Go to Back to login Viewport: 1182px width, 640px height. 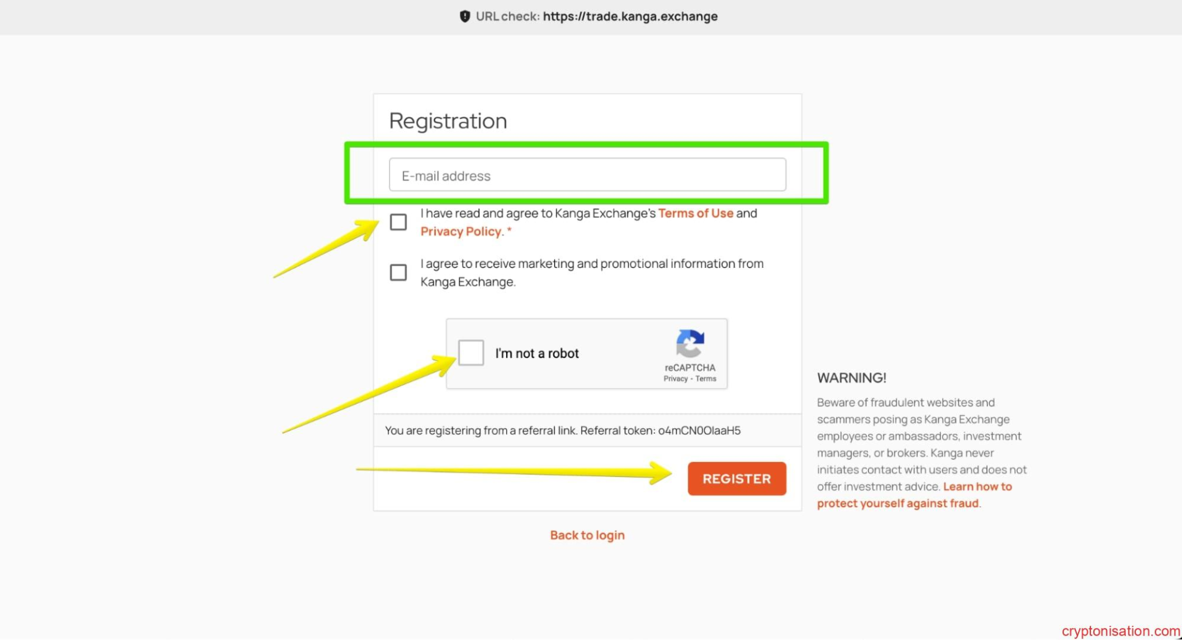click(x=587, y=535)
